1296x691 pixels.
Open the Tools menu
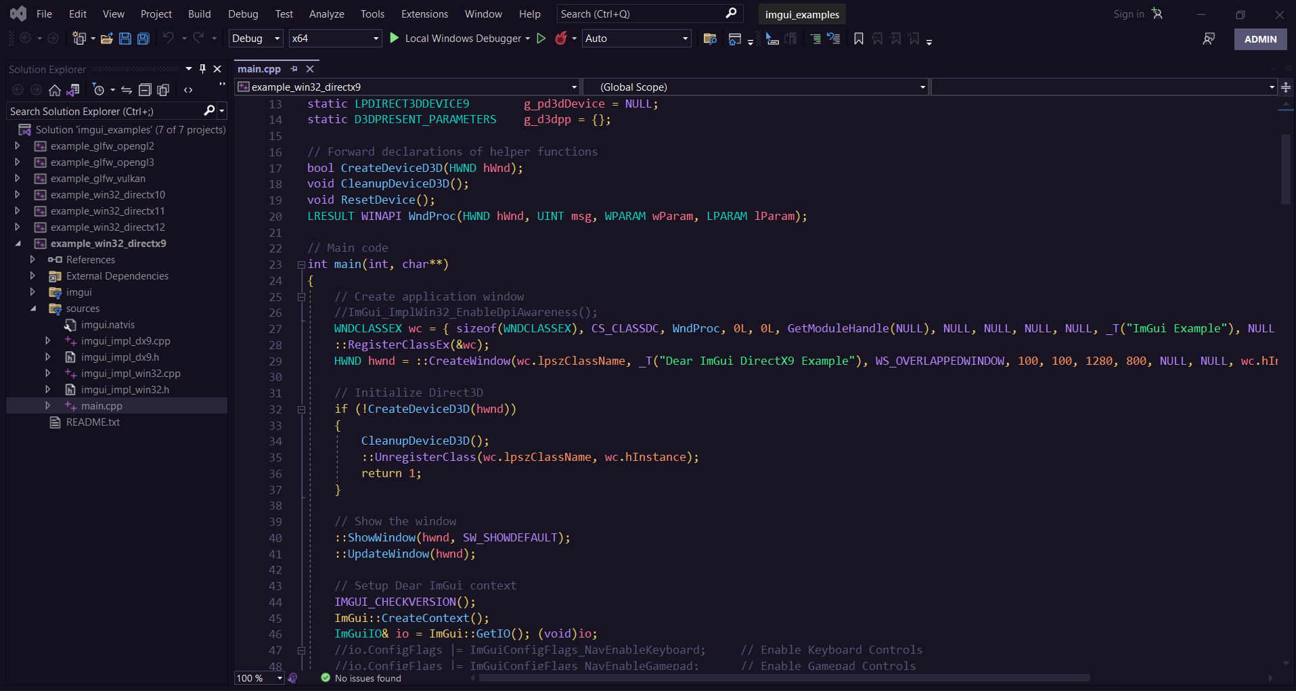372,14
